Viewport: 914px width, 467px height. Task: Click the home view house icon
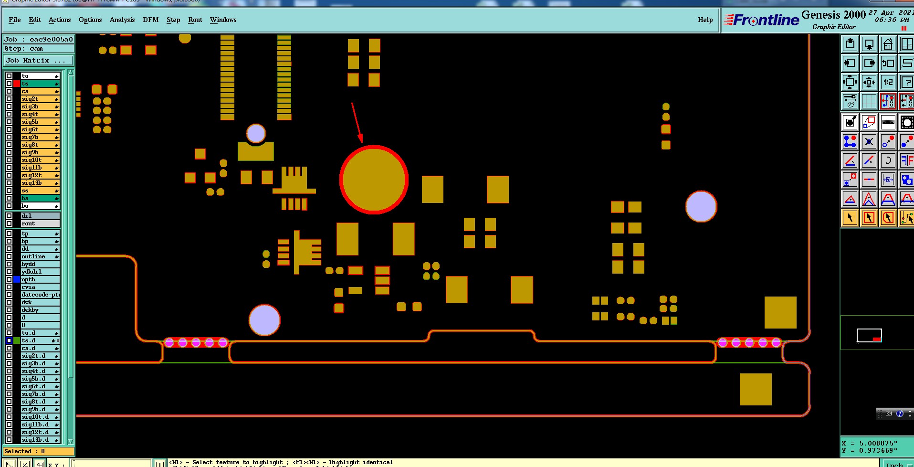click(x=888, y=44)
